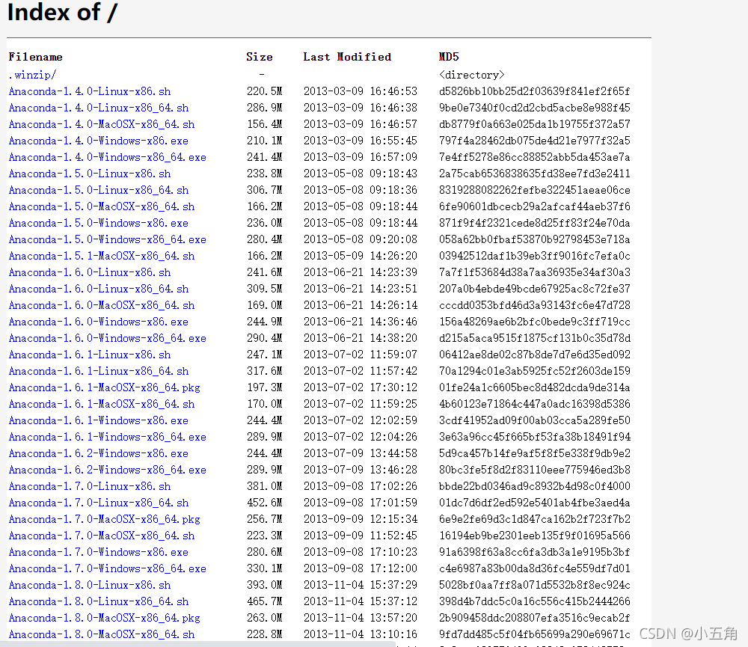Select MD5 hash 058a62bb0fbaf53870b92798453e718a

[x=535, y=239]
